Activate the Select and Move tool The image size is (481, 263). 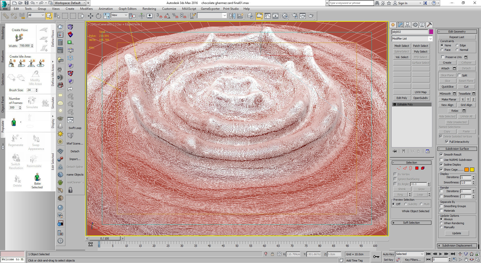pyautogui.click(x=90, y=16)
